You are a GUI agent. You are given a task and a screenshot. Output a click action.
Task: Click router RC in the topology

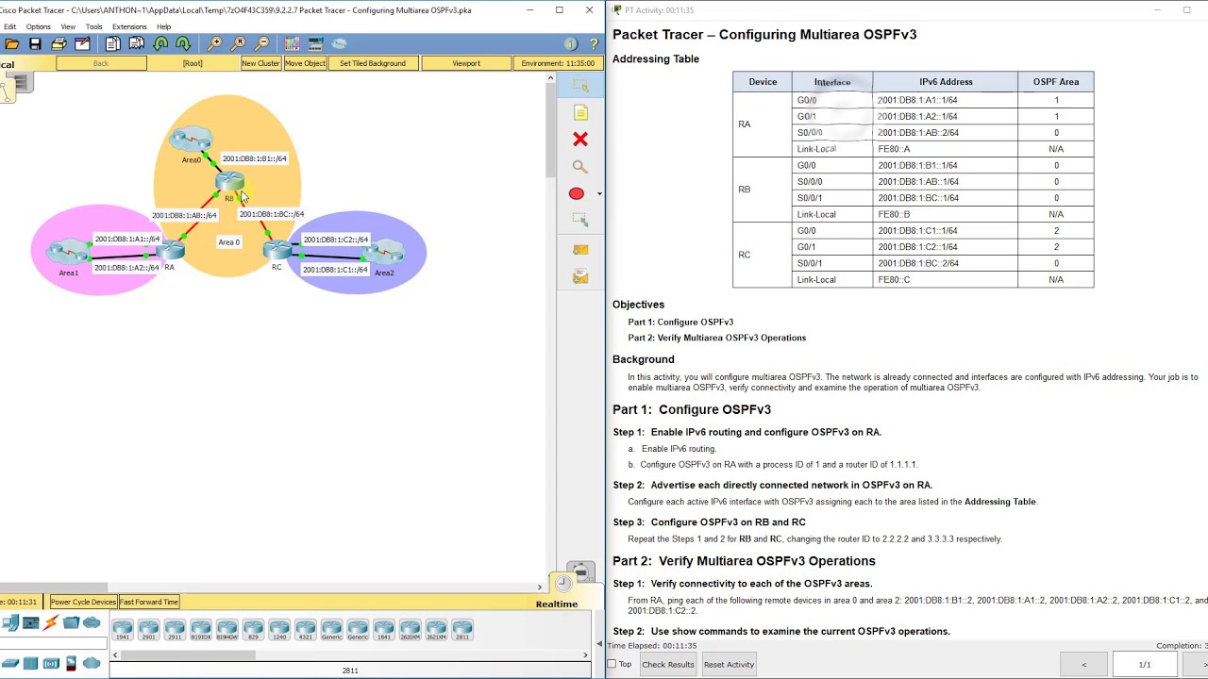point(277,250)
